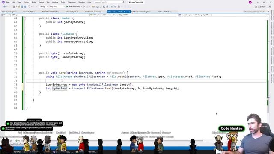274x154 pixels.
Task: Open the View menu
Action: click(x=19, y=2)
